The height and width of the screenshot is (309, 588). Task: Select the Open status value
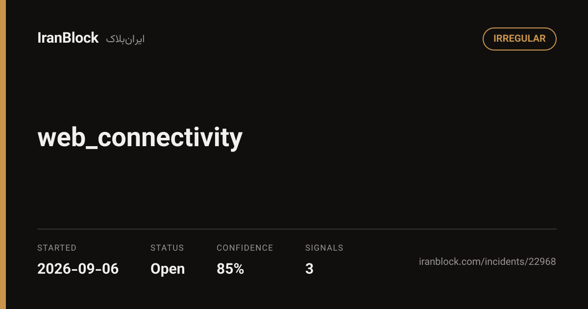[168, 269]
